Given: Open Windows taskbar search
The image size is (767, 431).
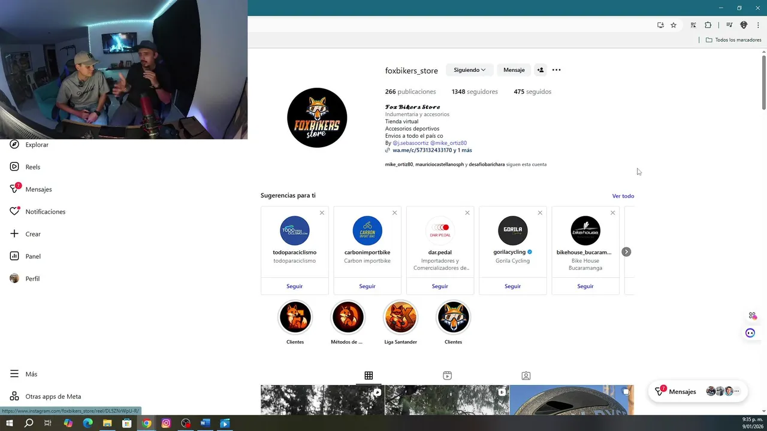Looking at the screenshot, I should coord(29,423).
